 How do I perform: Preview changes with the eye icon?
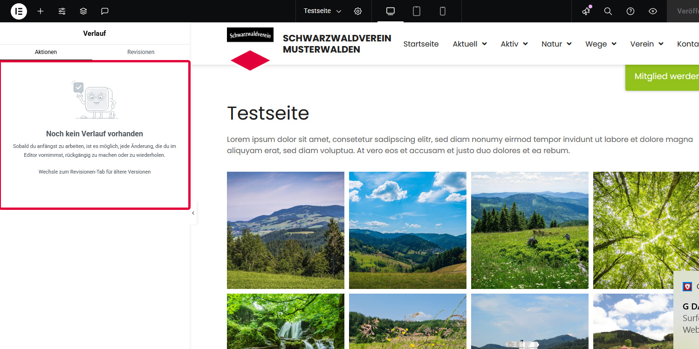pos(653,11)
